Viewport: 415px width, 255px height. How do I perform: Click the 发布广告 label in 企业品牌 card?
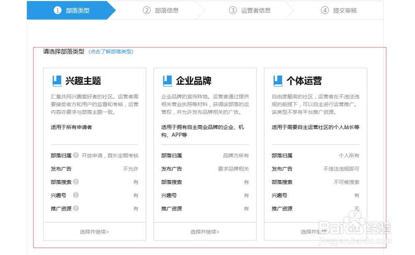point(171,169)
